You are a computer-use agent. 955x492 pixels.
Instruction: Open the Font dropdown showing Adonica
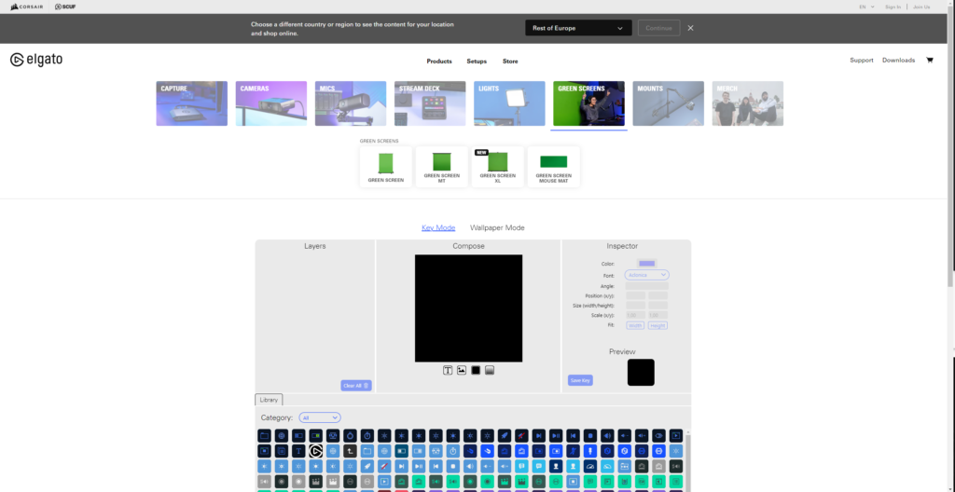tap(647, 275)
